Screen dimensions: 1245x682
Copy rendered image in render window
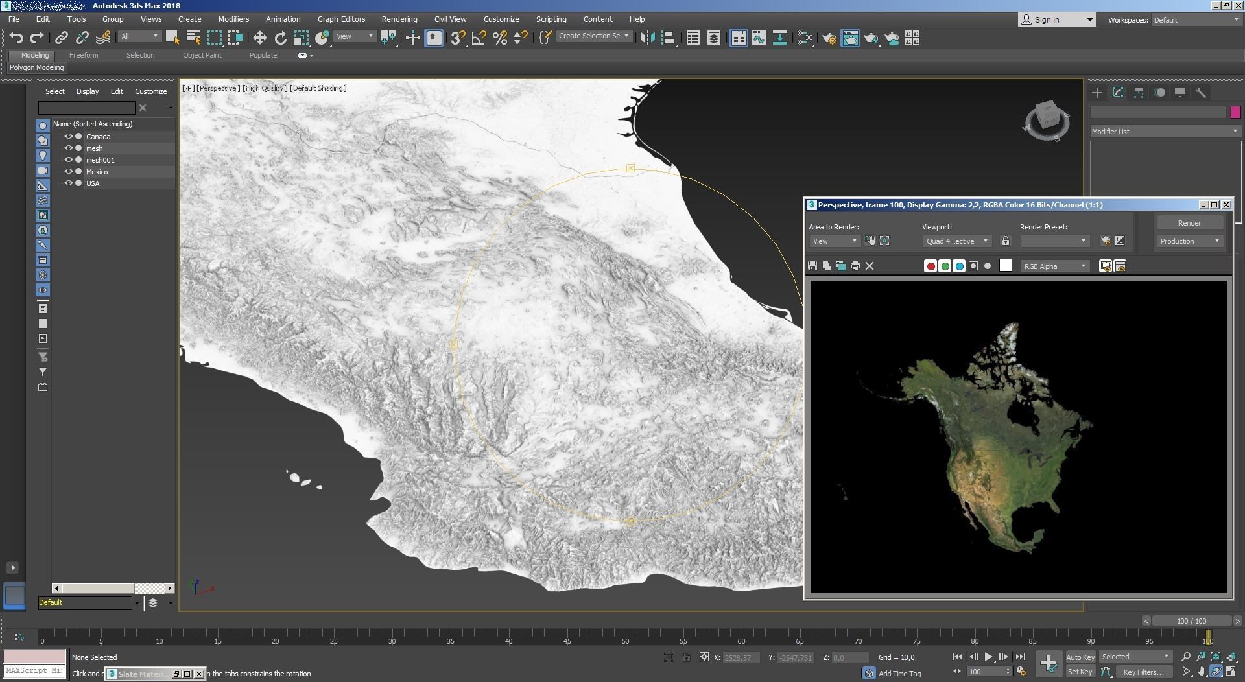point(827,266)
